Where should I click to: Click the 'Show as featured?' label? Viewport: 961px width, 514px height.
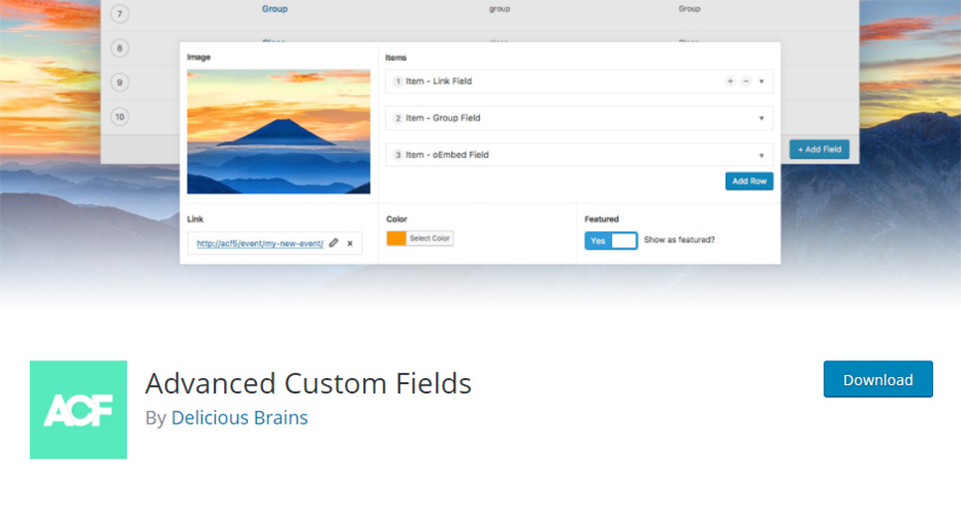click(679, 240)
